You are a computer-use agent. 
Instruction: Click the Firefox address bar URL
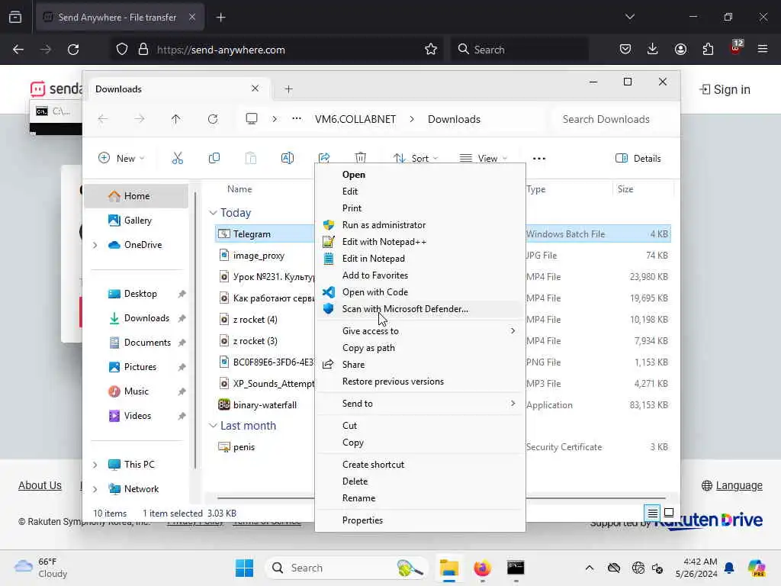pos(220,50)
